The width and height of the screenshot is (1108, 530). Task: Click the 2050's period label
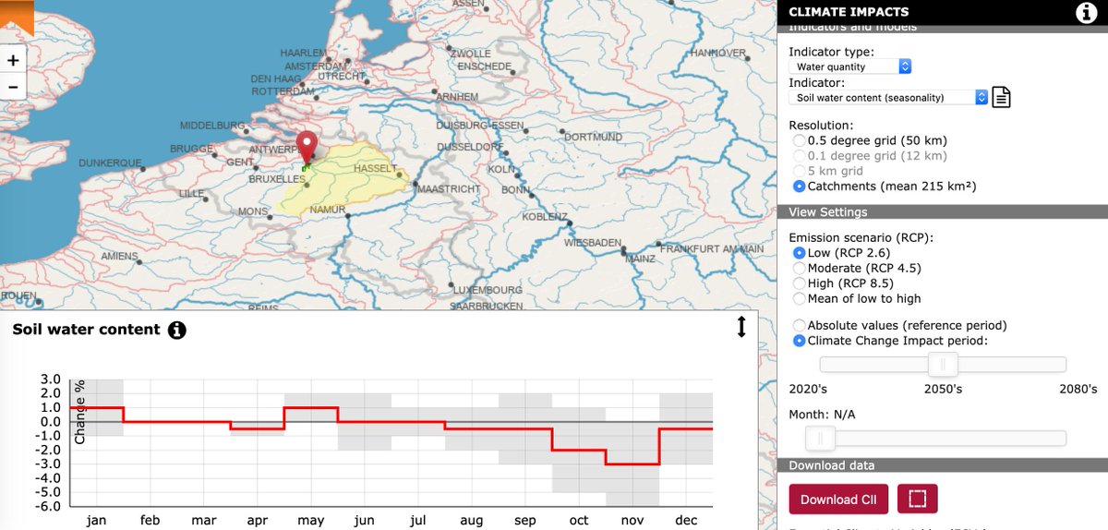pyautogui.click(x=943, y=389)
